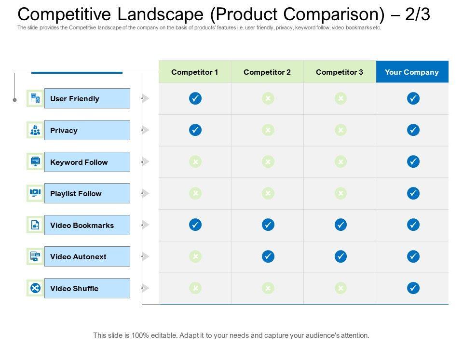This screenshot has width=463, height=347.
Task: Toggle Competitor 2 Privacy cross mark
Action: pyautogui.click(x=268, y=130)
